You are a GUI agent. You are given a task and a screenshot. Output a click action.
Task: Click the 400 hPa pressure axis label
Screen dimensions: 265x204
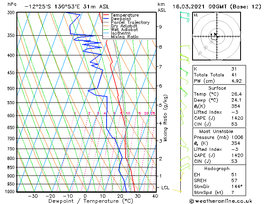click(12, 55)
